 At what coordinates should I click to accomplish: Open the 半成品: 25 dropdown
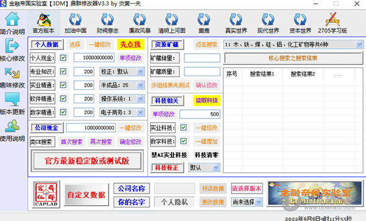[x=122, y=85]
